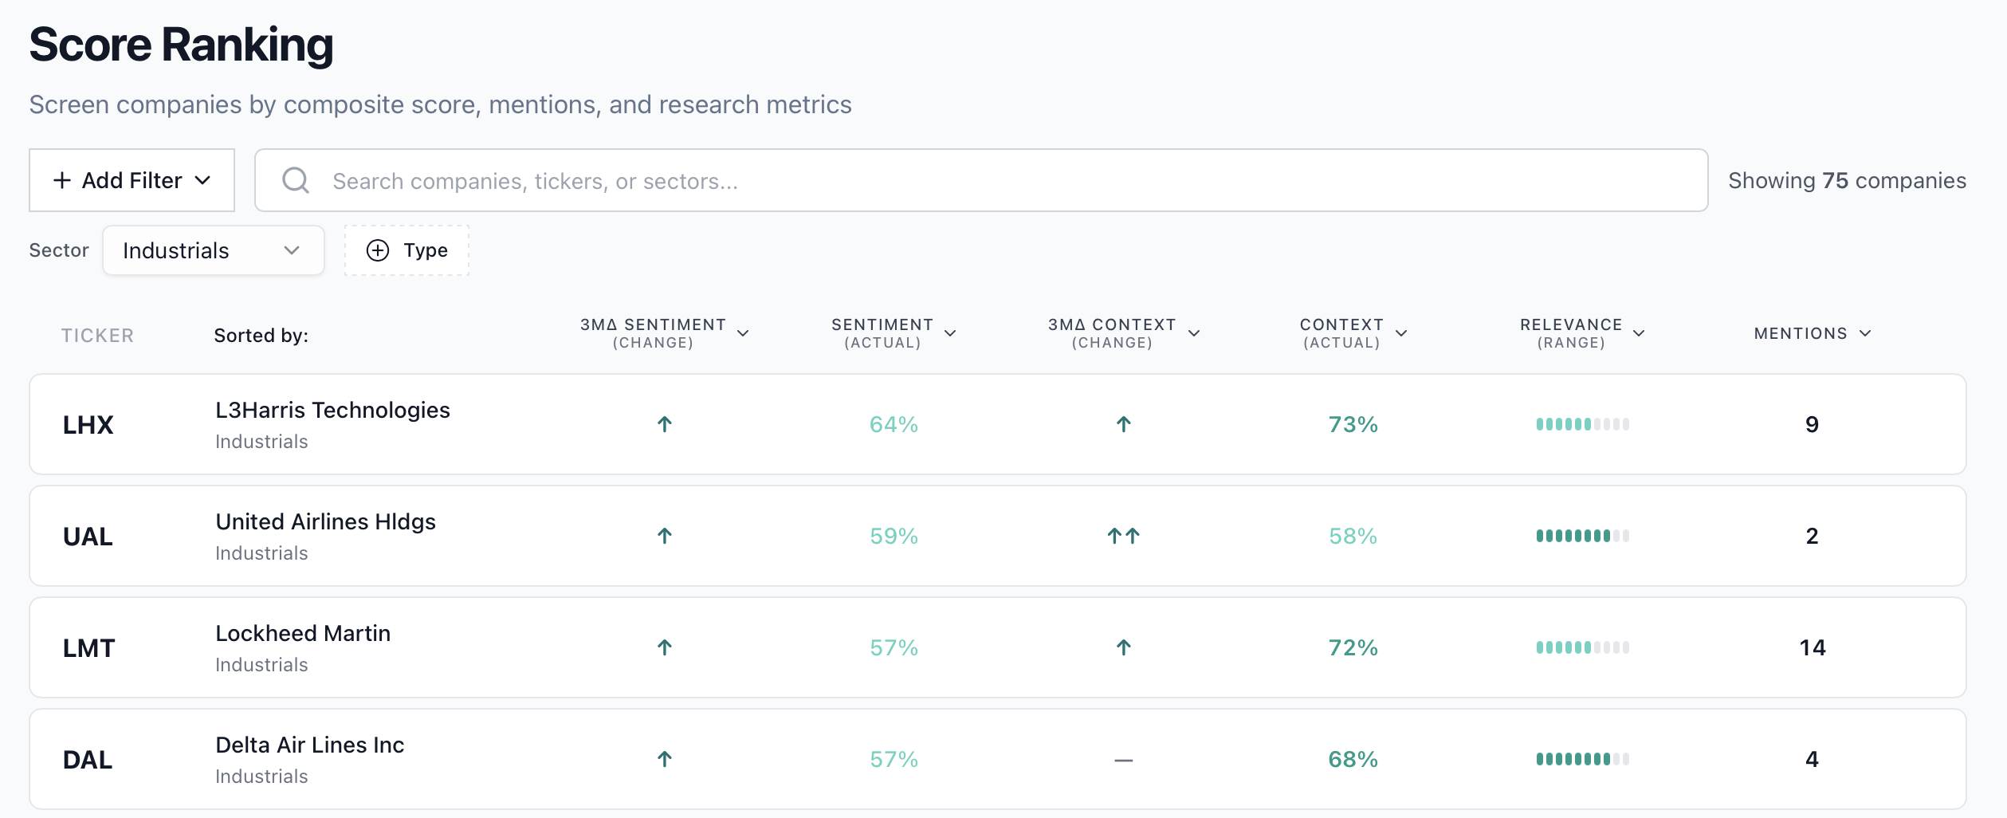Click the 72% context value for LMT
This screenshot has height=818, width=2007.
[x=1353, y=647]
